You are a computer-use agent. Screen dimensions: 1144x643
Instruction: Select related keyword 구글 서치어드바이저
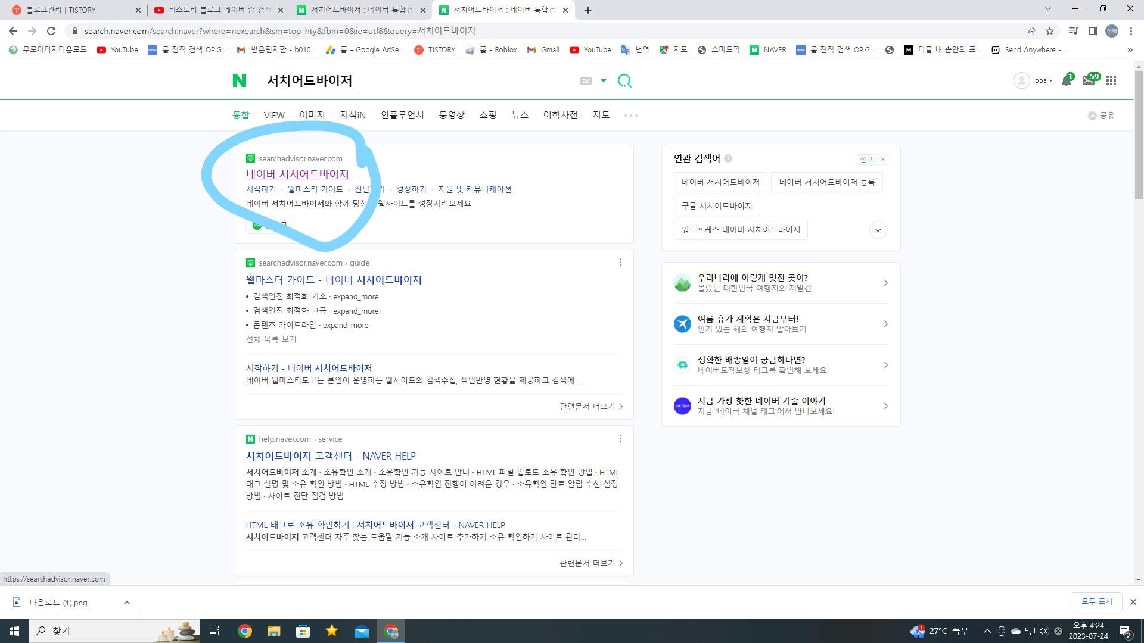coord(717,206)
